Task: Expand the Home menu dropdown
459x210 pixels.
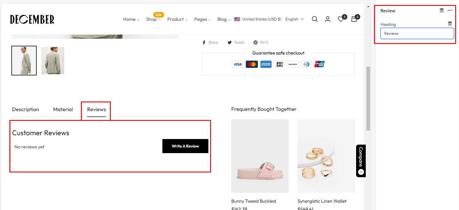Action: point(131,19)
